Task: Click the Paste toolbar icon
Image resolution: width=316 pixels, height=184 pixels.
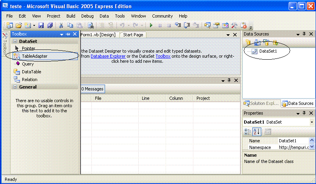Action: (x=79, y=25)
